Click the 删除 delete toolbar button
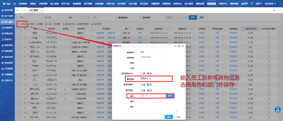Screen dimensions: 283x121 (57, 24)
